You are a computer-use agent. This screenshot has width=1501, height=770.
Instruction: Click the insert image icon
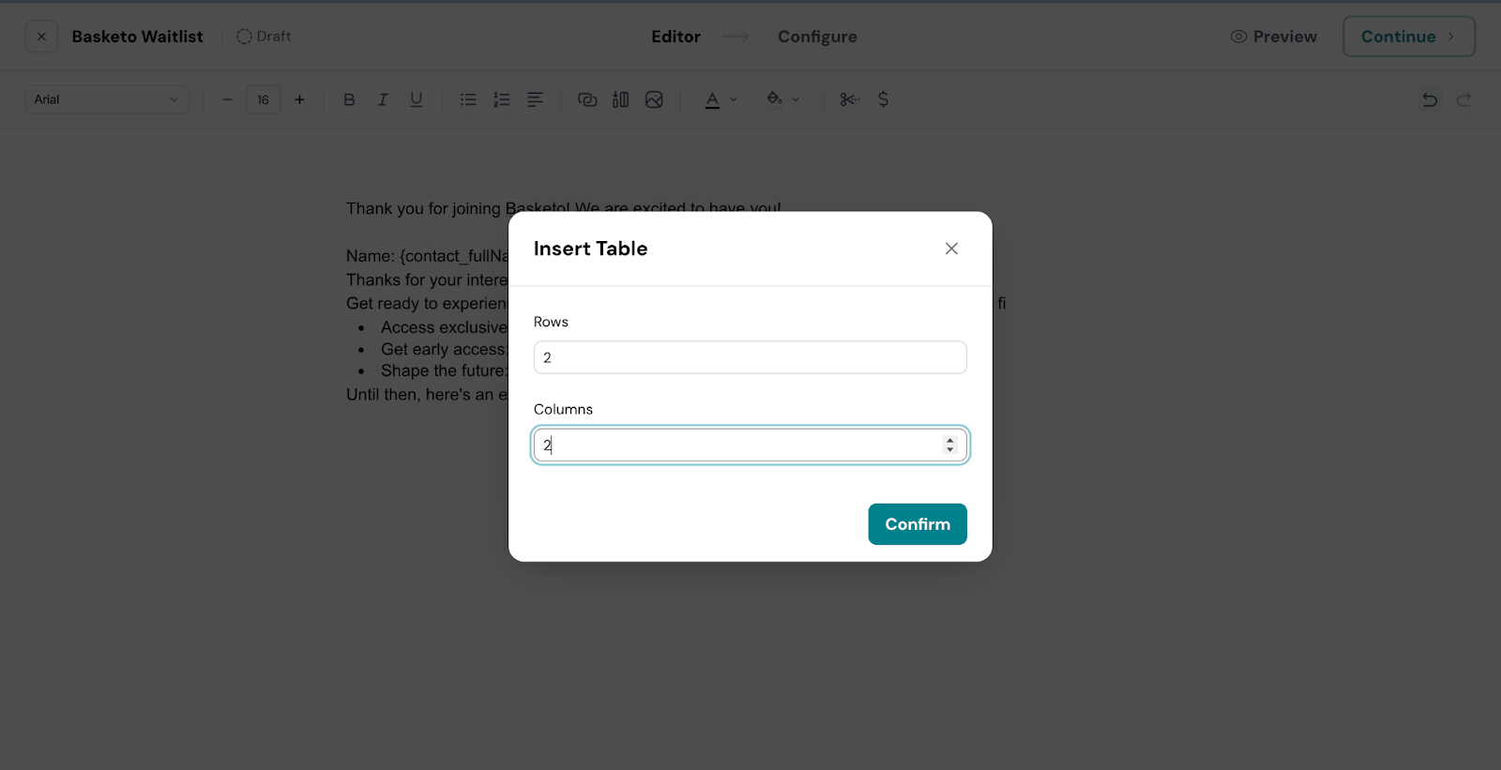pyautogui.click(x=654, y=99)
